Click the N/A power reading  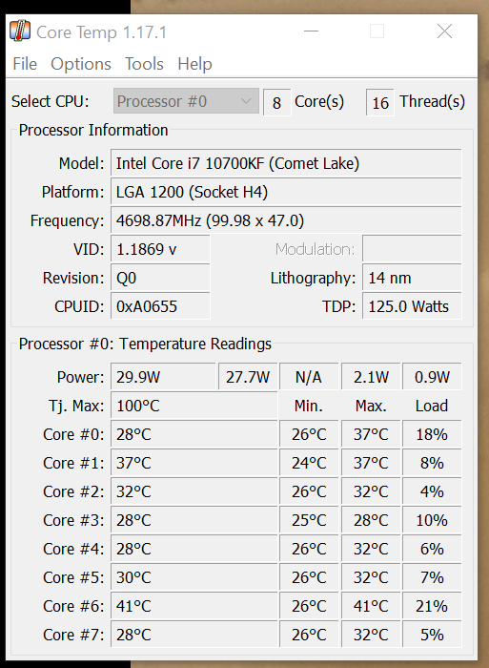click(x=309, y=377)
